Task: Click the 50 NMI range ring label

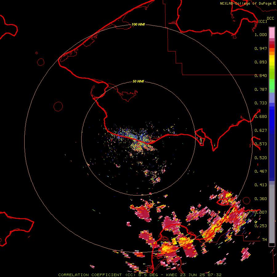Action: pos(138,81)
